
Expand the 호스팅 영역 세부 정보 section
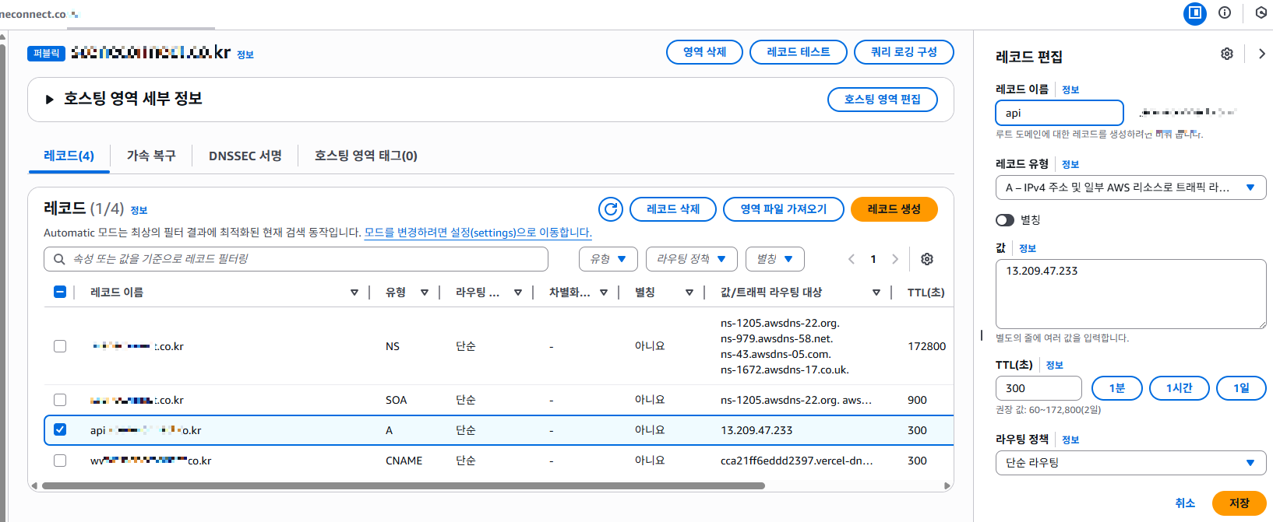pos(50,100)
